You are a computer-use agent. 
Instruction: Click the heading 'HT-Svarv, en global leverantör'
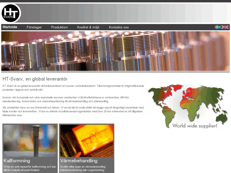(35, 79)
